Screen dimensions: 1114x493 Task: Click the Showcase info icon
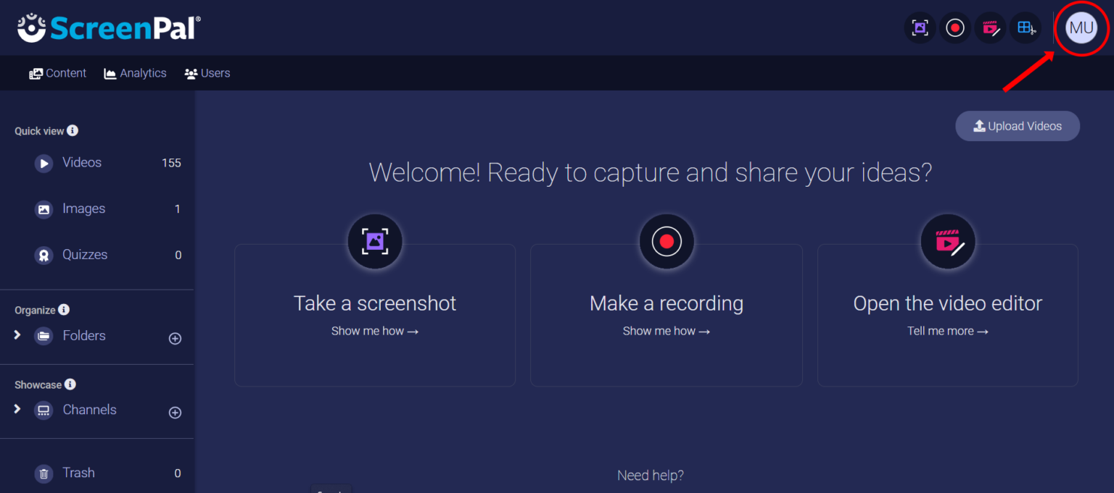[x=70, y=384]
